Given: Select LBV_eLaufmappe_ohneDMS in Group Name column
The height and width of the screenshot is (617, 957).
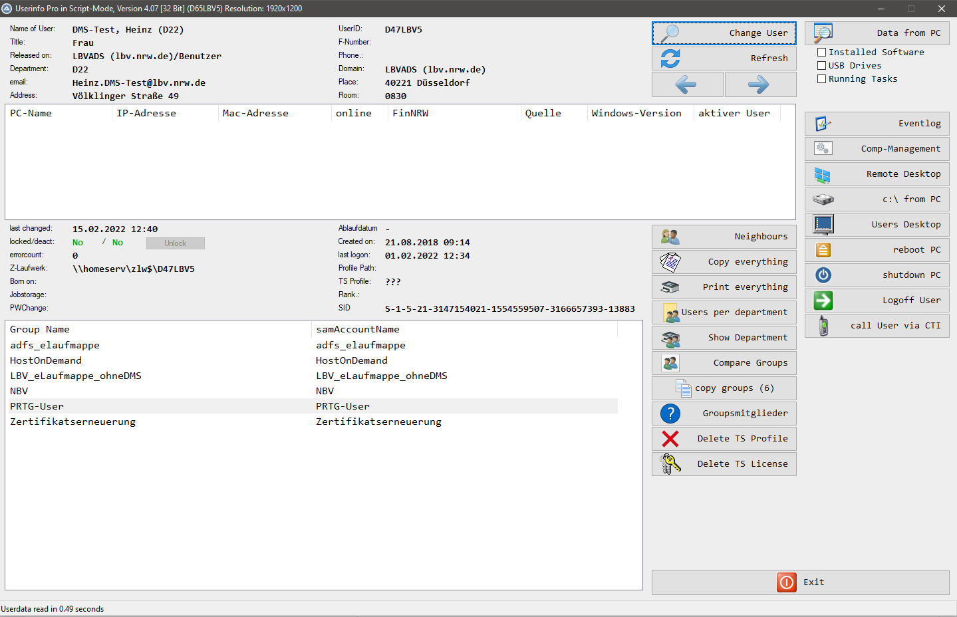Looking at the screenshot, I should click(x=76, y=376).
